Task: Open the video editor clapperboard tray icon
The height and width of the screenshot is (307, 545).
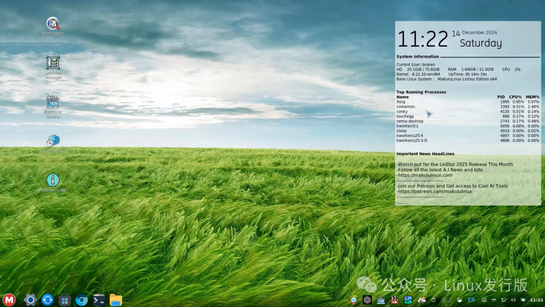Action: [394, 299]
